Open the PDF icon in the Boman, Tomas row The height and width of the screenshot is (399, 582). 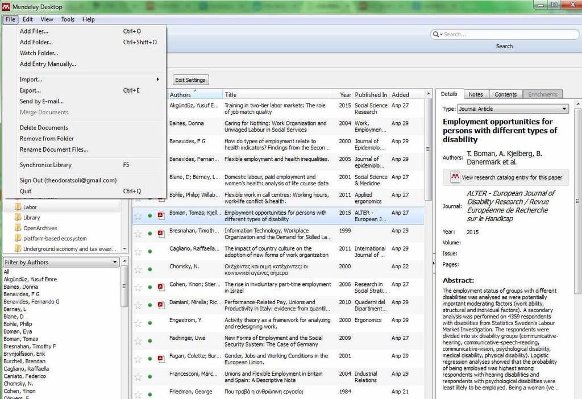[x=161, y=215]
